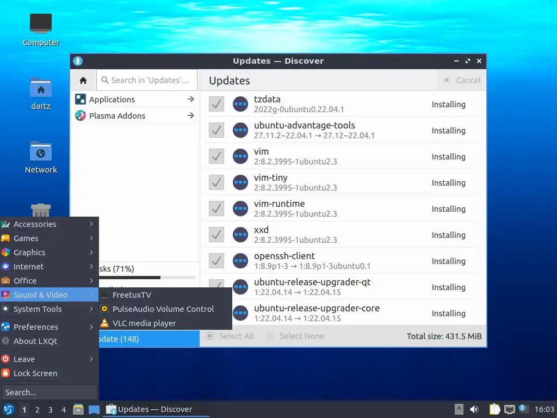
Task: Toggle the openssh-client checkbox
Action: 216,261
